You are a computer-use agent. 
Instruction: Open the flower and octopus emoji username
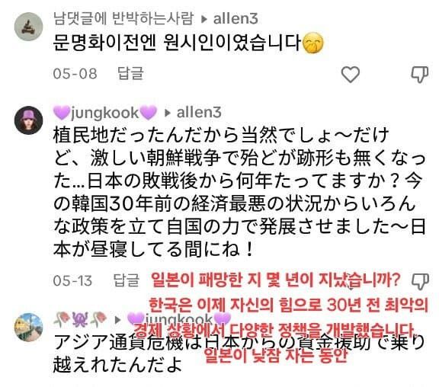pos(80,319)
